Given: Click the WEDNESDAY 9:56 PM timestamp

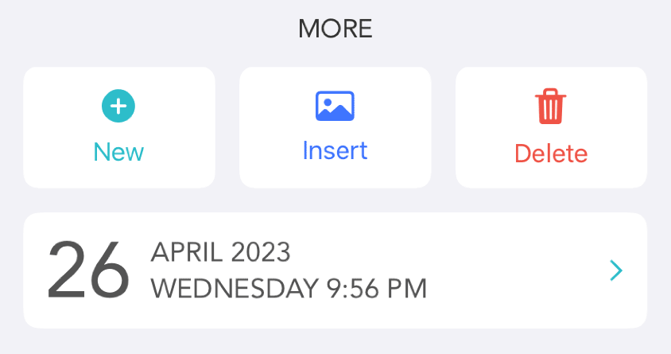Looking at the screenshot, I should [x=289, y=289].
